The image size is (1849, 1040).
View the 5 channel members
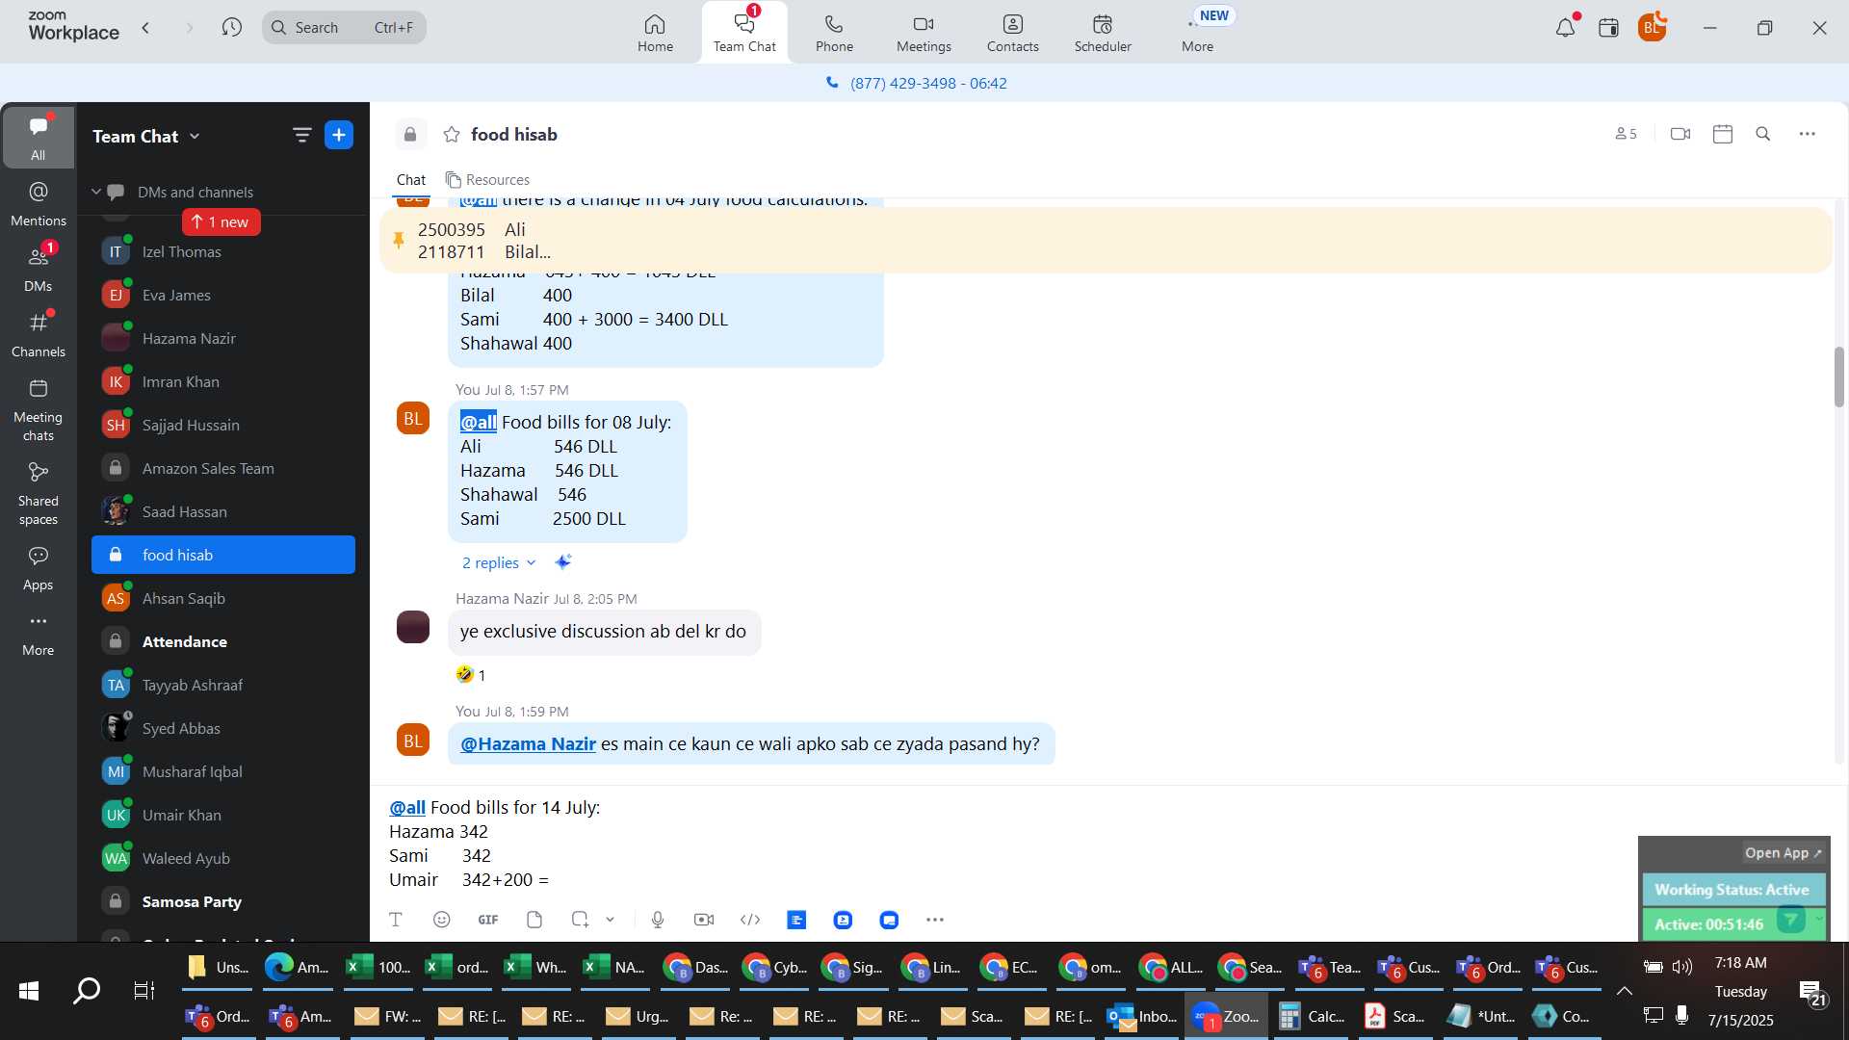(x=1626, y=134)
